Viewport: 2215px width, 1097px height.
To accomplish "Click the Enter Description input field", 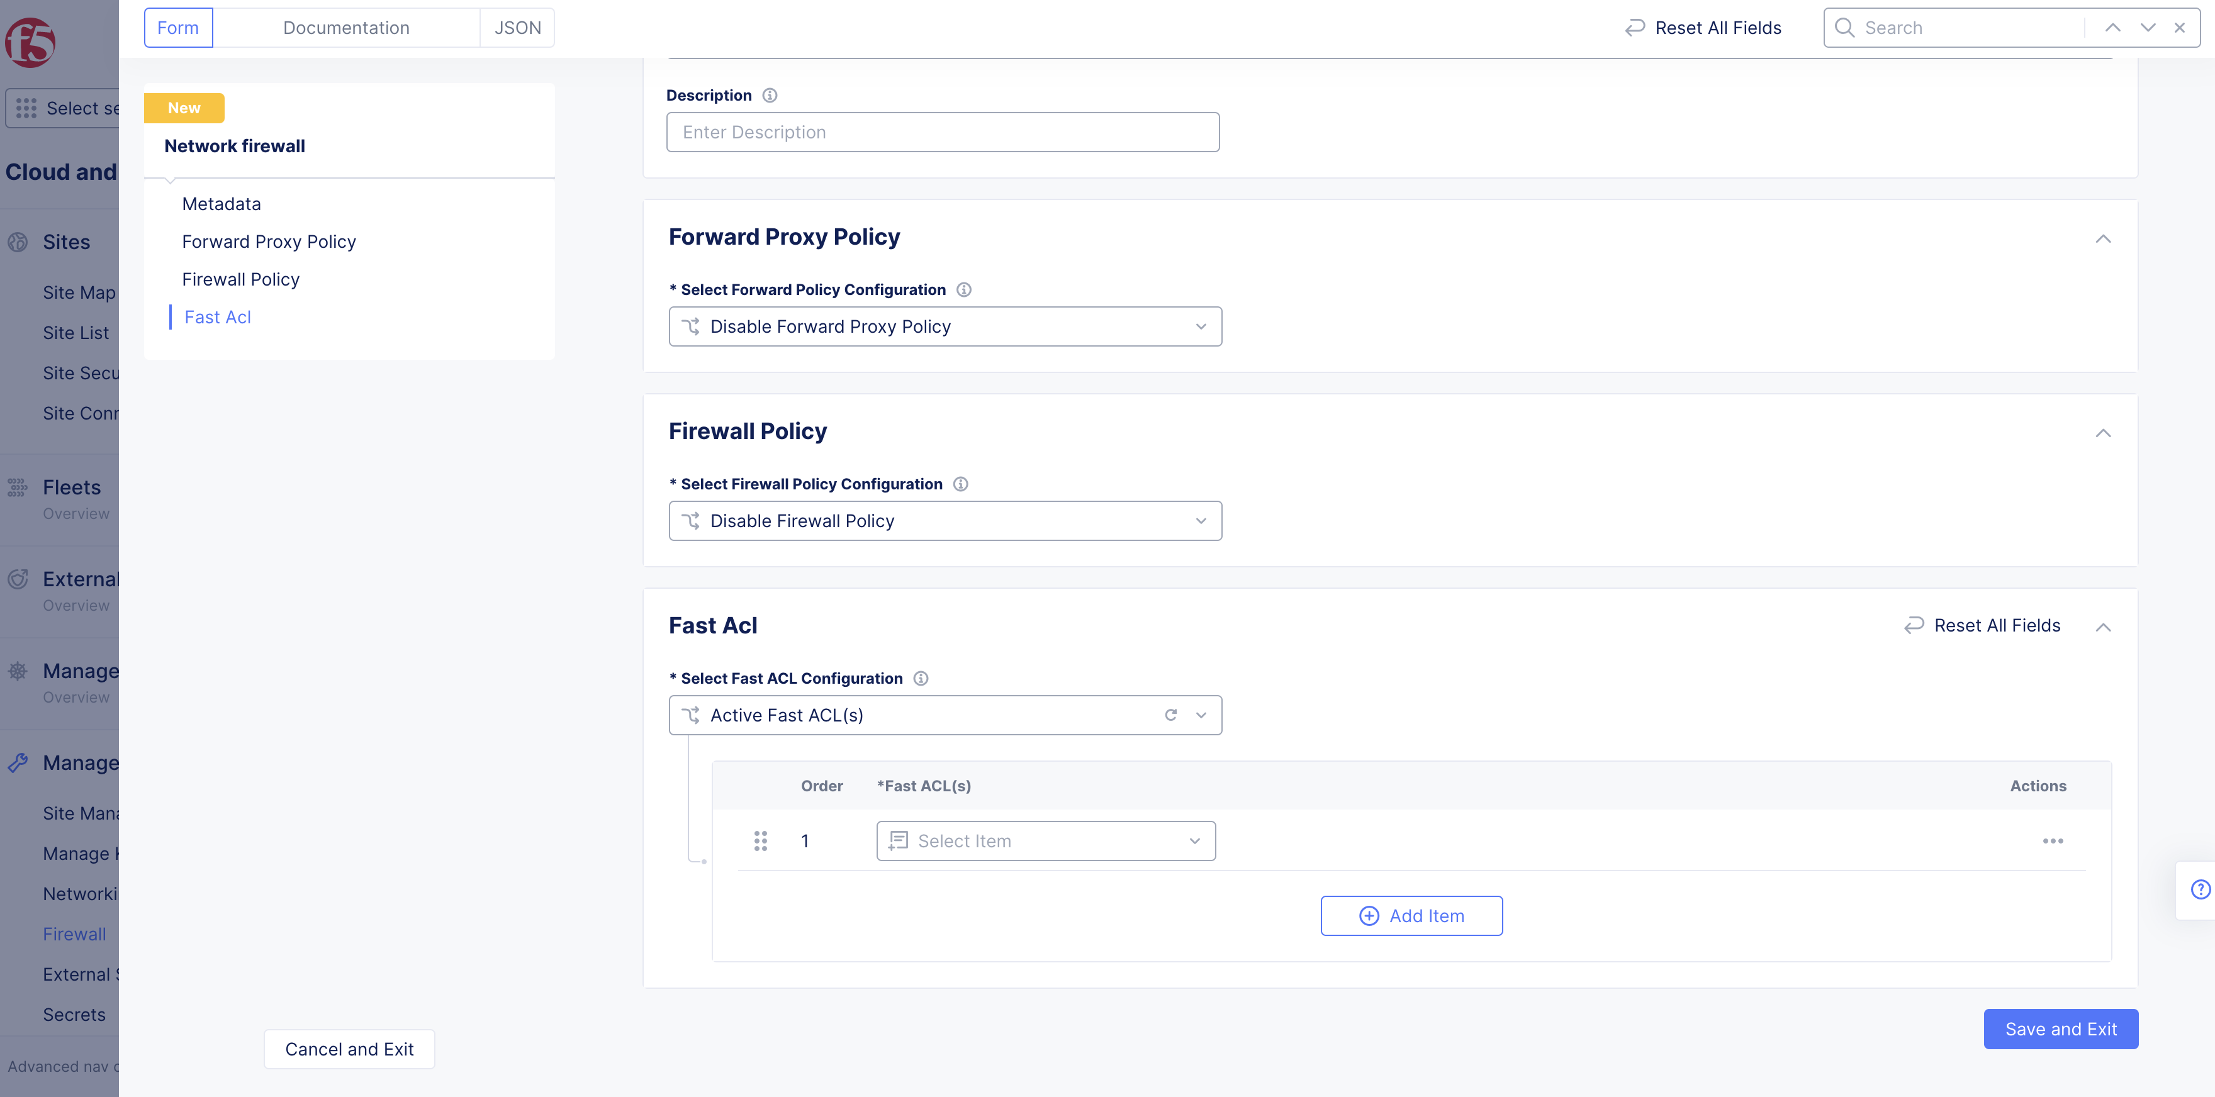I will tap(943, 132).
